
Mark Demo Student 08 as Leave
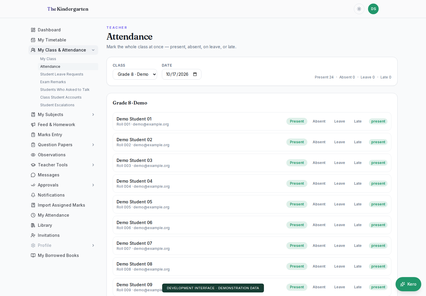click(340, 266)
